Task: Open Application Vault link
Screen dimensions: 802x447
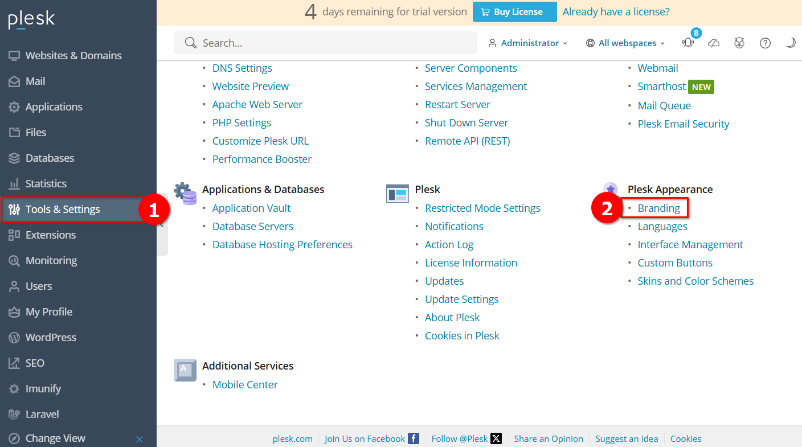Action: click(251, 208)
